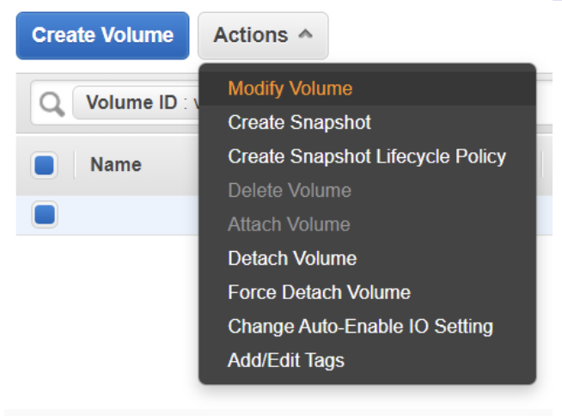Select Force Detach Volume option
The image size is (562, 416).
click(368, 292)
